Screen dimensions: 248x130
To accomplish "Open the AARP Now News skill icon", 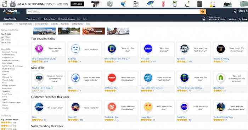I will click(112, 78).
